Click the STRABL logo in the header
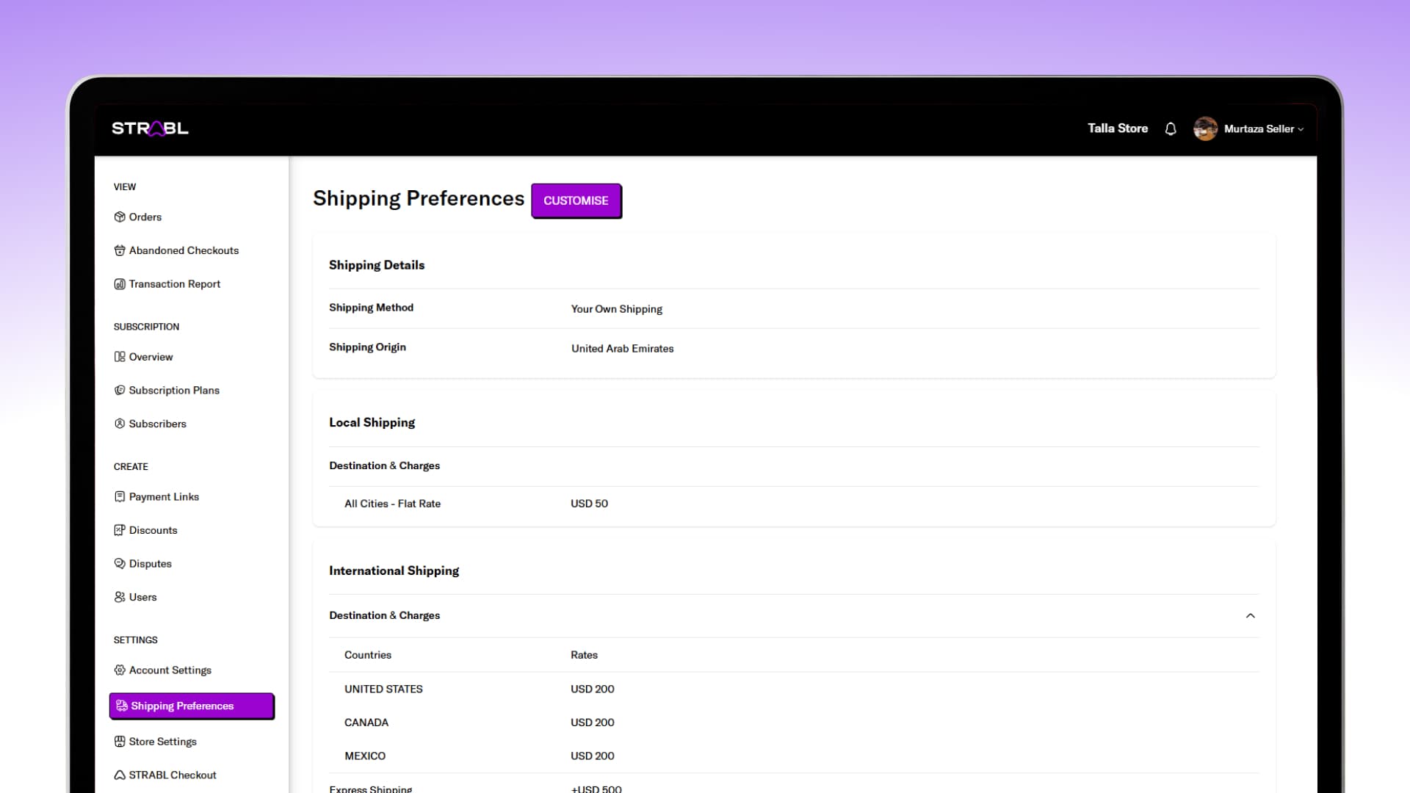Image resolution: width=1410 pixels, height=793 pixels. [150, 128]
